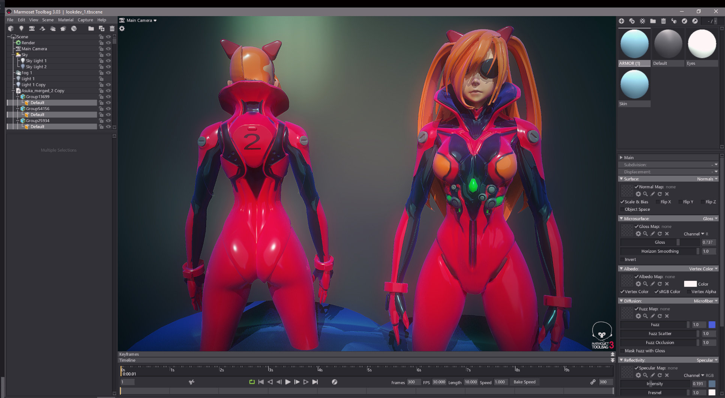Viewport: 725px width, 398px height.
Task: Delete selected scene object (trash icon)
Action: tap(112, 28)
